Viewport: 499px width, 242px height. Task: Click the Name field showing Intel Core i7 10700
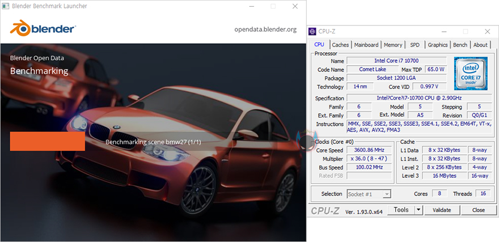pyautogui.click(x=396, y=61)
